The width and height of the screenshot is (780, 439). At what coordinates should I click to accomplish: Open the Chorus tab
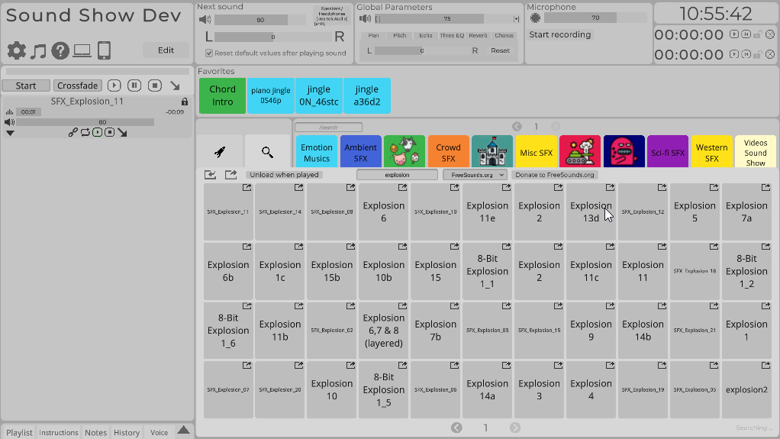(x=504, y=35)
